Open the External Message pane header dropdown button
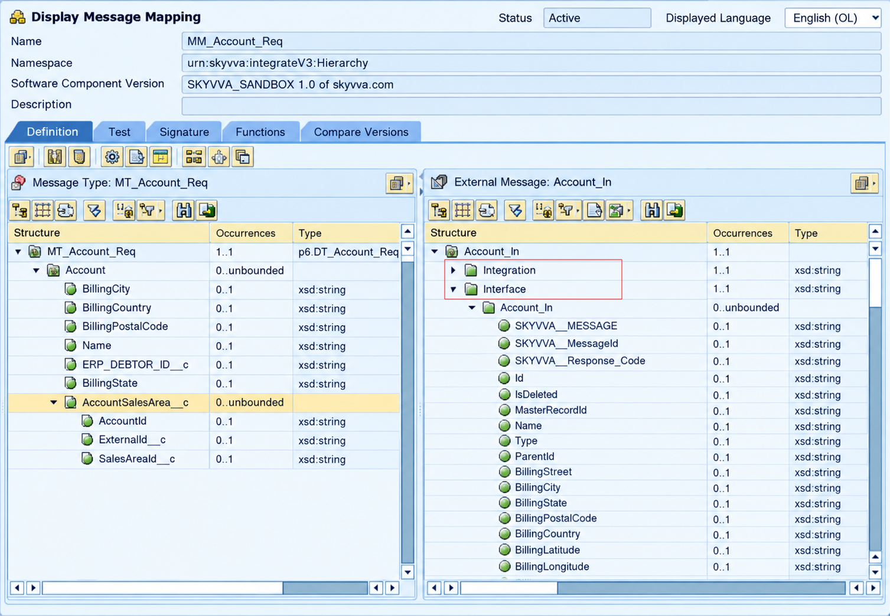This screenshot has width=890, height=616. point(865,184)
